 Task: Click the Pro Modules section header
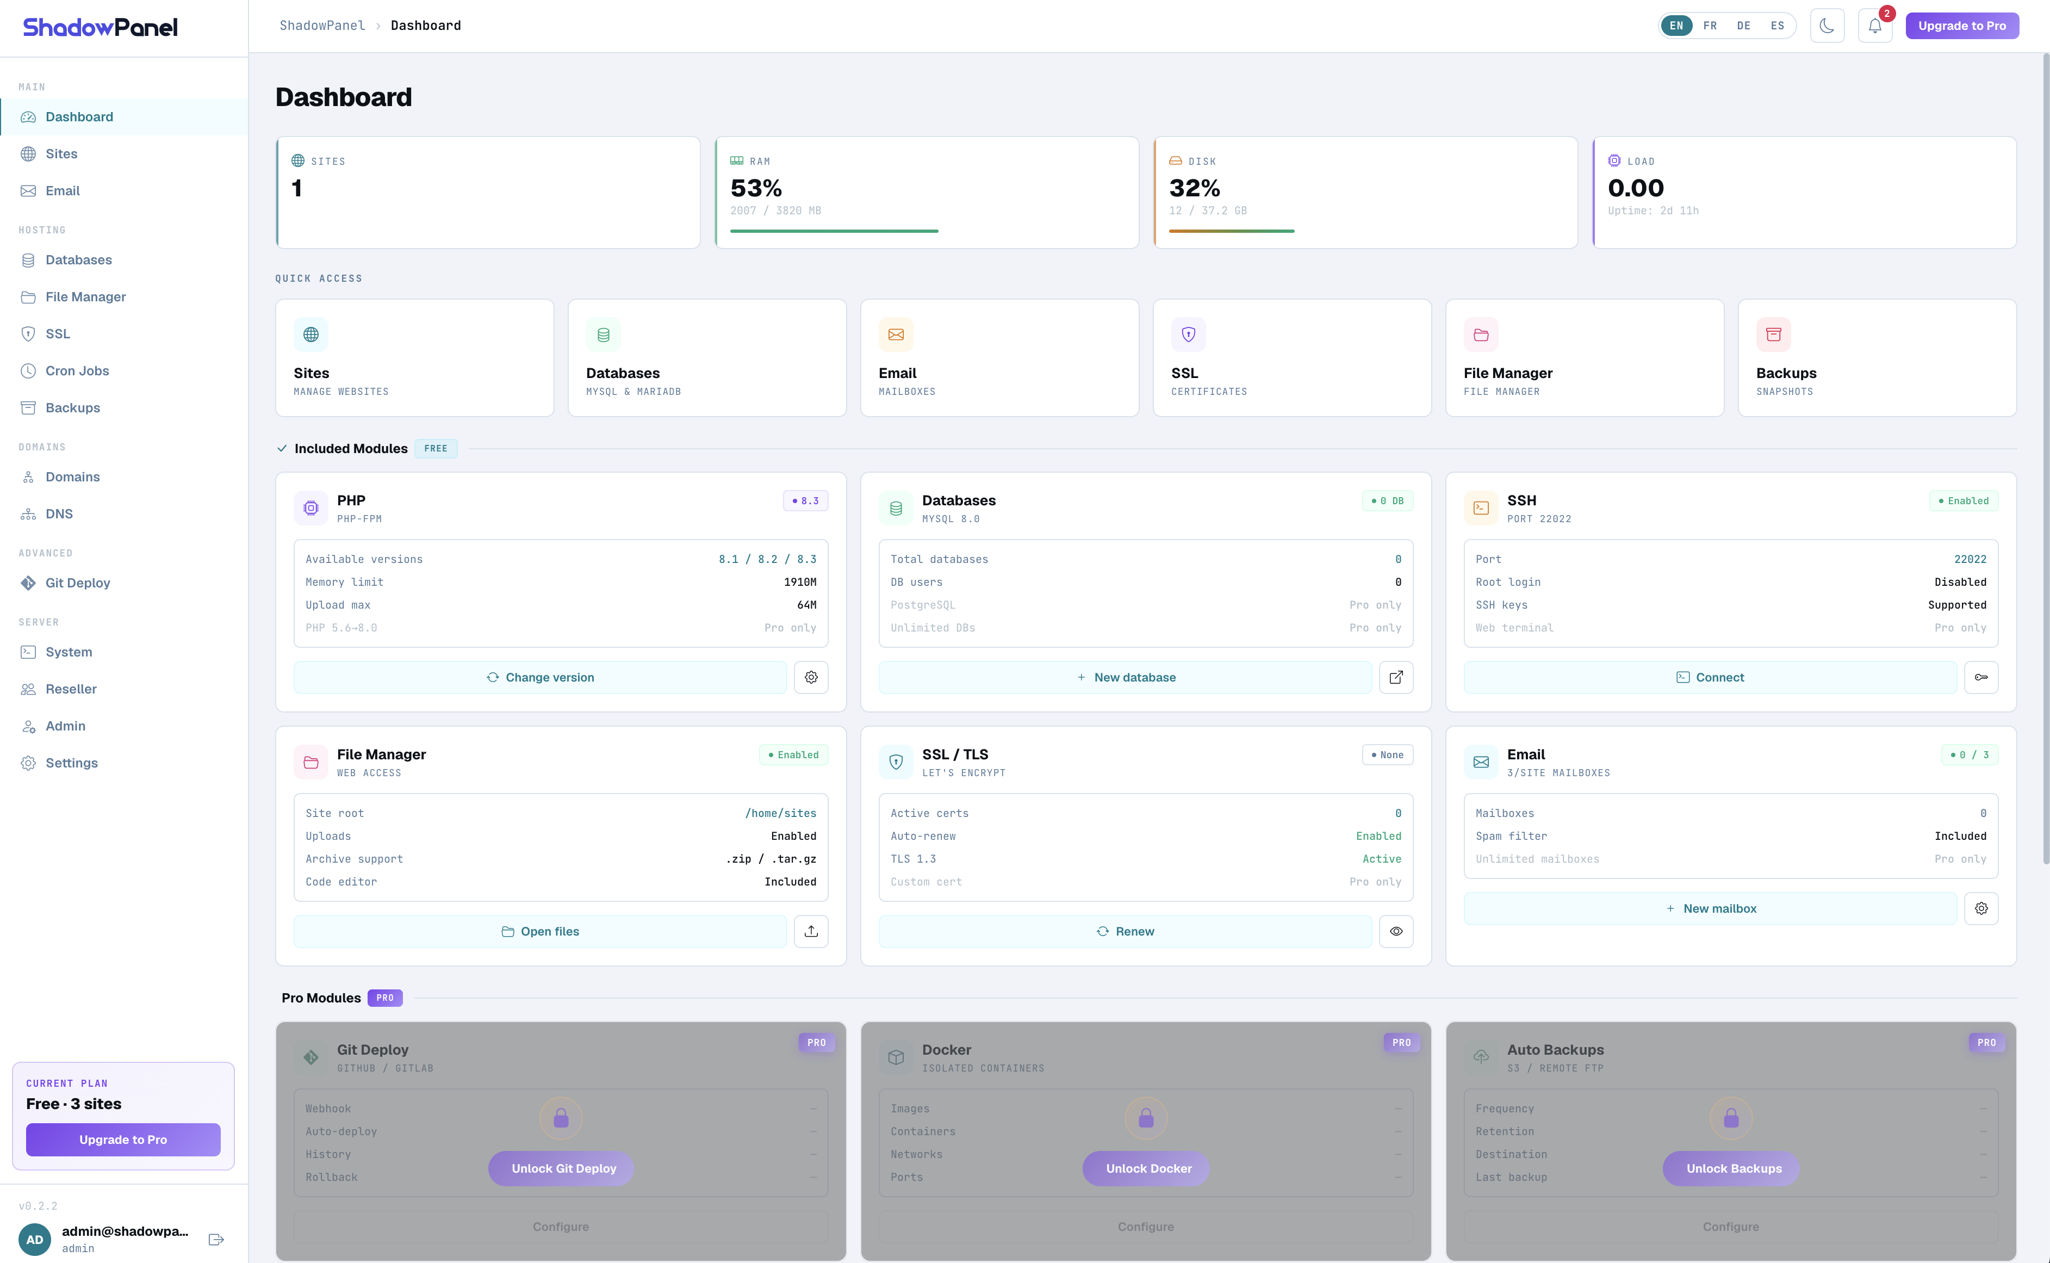point(321,998)
